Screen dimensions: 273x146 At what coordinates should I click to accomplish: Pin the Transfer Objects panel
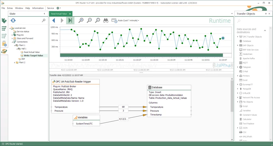266,14
